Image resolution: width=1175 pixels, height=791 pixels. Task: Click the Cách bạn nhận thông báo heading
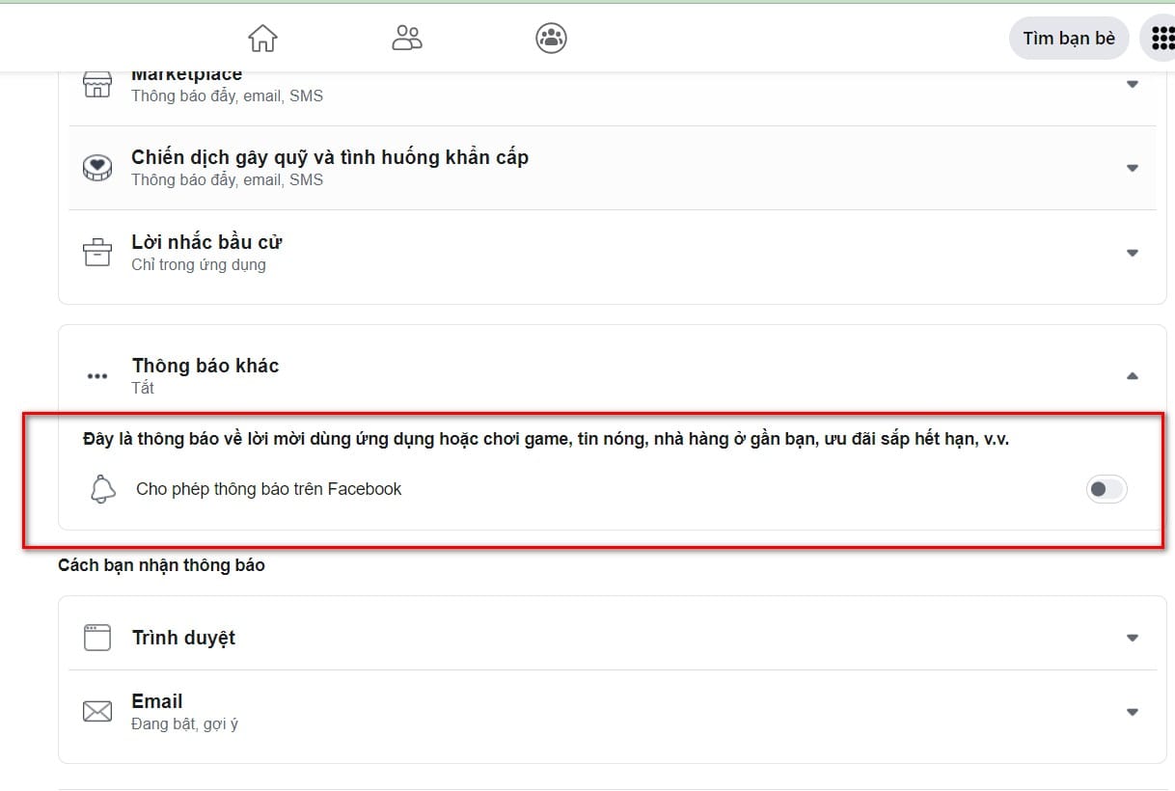(161, 565)
